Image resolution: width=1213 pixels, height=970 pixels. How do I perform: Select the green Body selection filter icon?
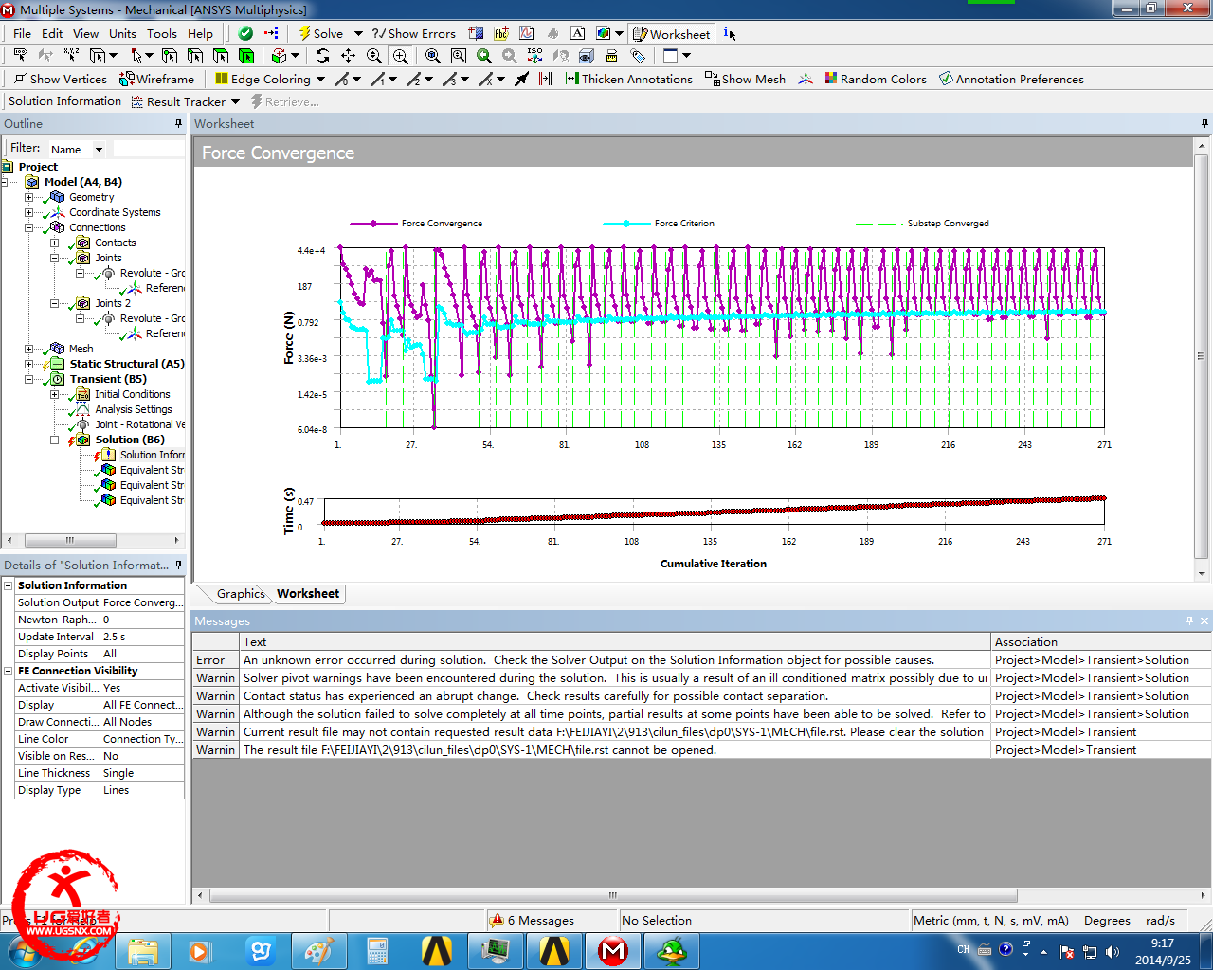tap(246, 56)
